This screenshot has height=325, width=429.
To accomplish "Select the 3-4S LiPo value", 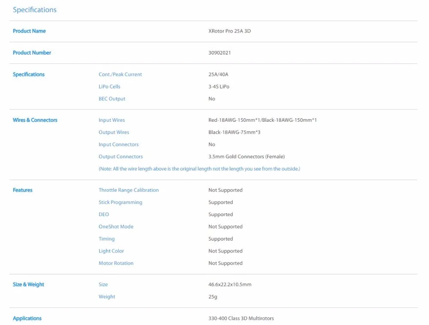I will [x=219, y=87].
